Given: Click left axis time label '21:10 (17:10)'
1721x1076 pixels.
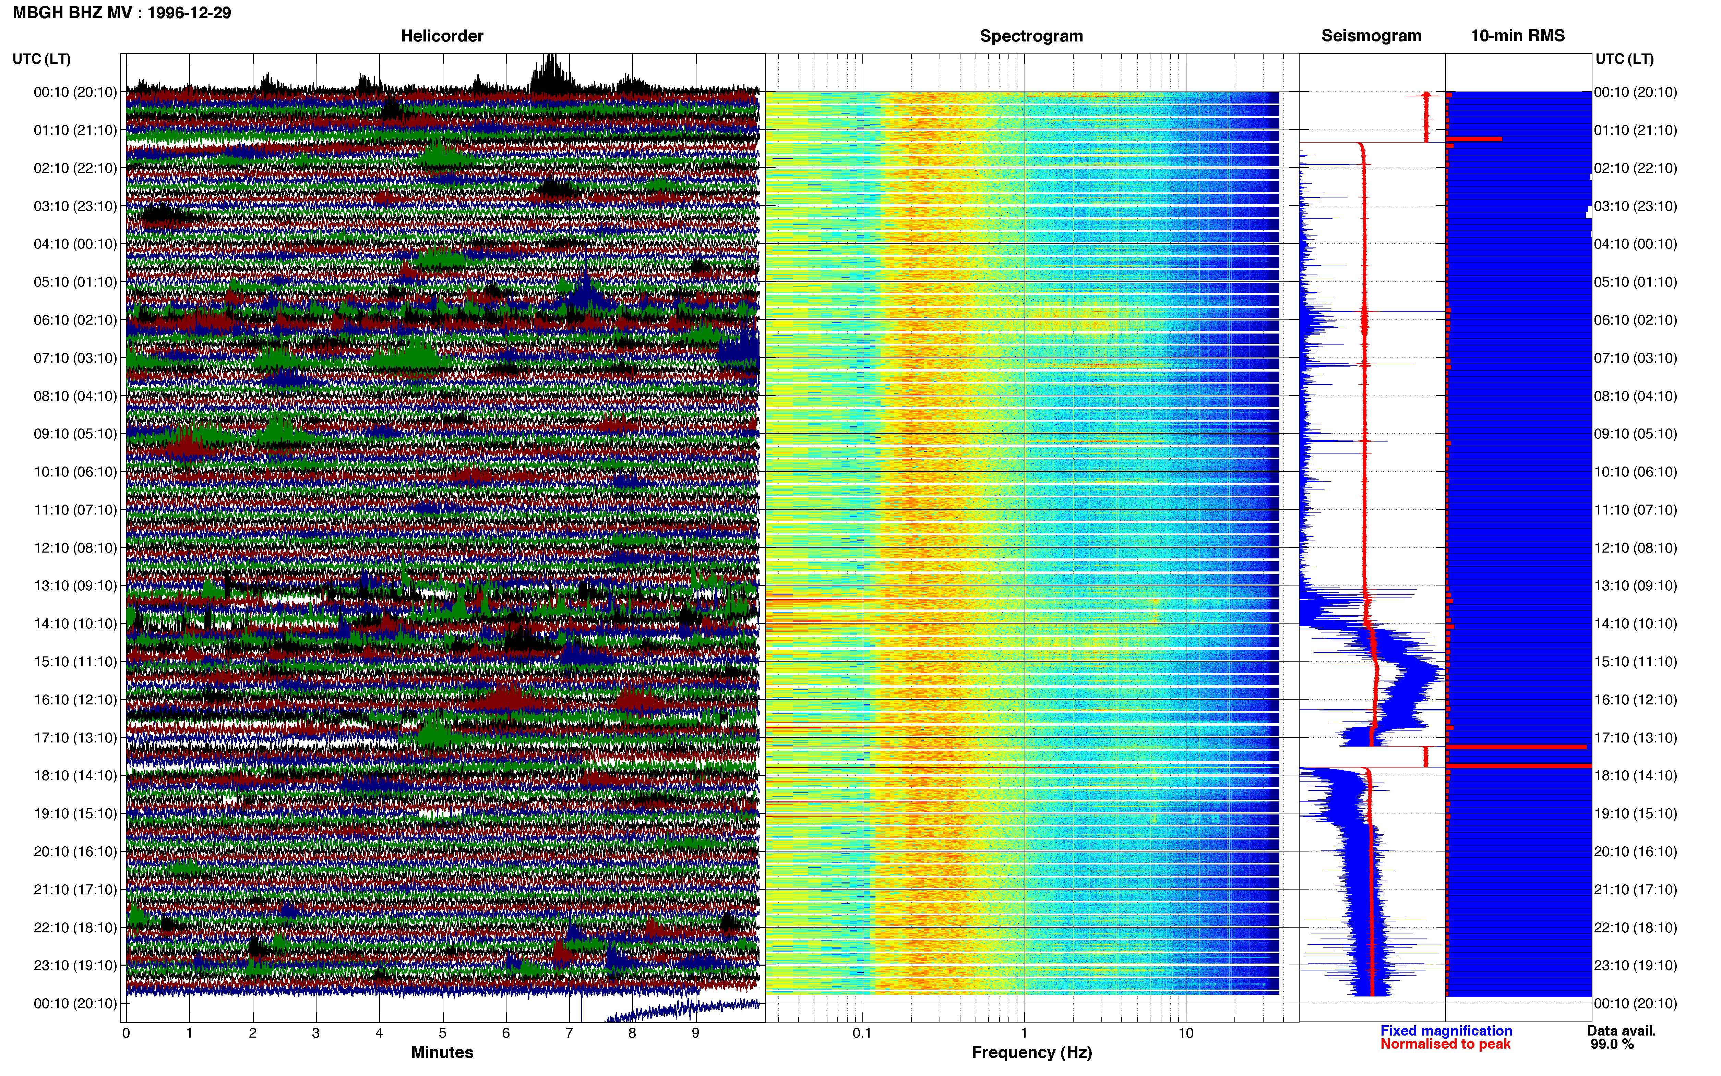Looking at the screenshot, I should point(75,890).
